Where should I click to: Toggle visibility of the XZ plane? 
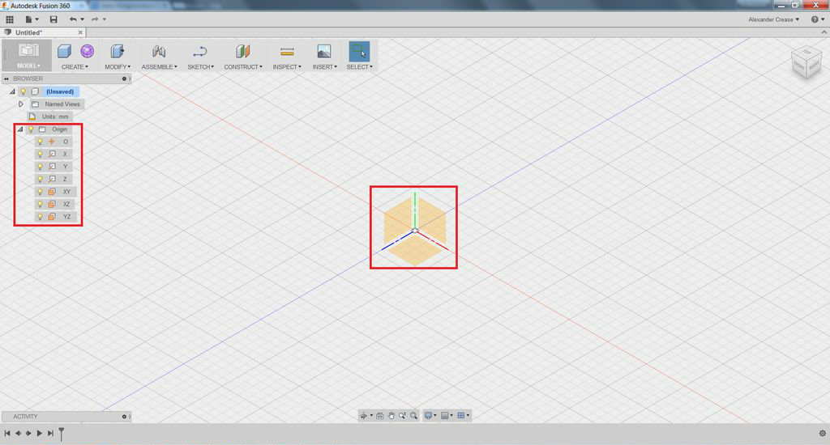[x=40, y=204]
